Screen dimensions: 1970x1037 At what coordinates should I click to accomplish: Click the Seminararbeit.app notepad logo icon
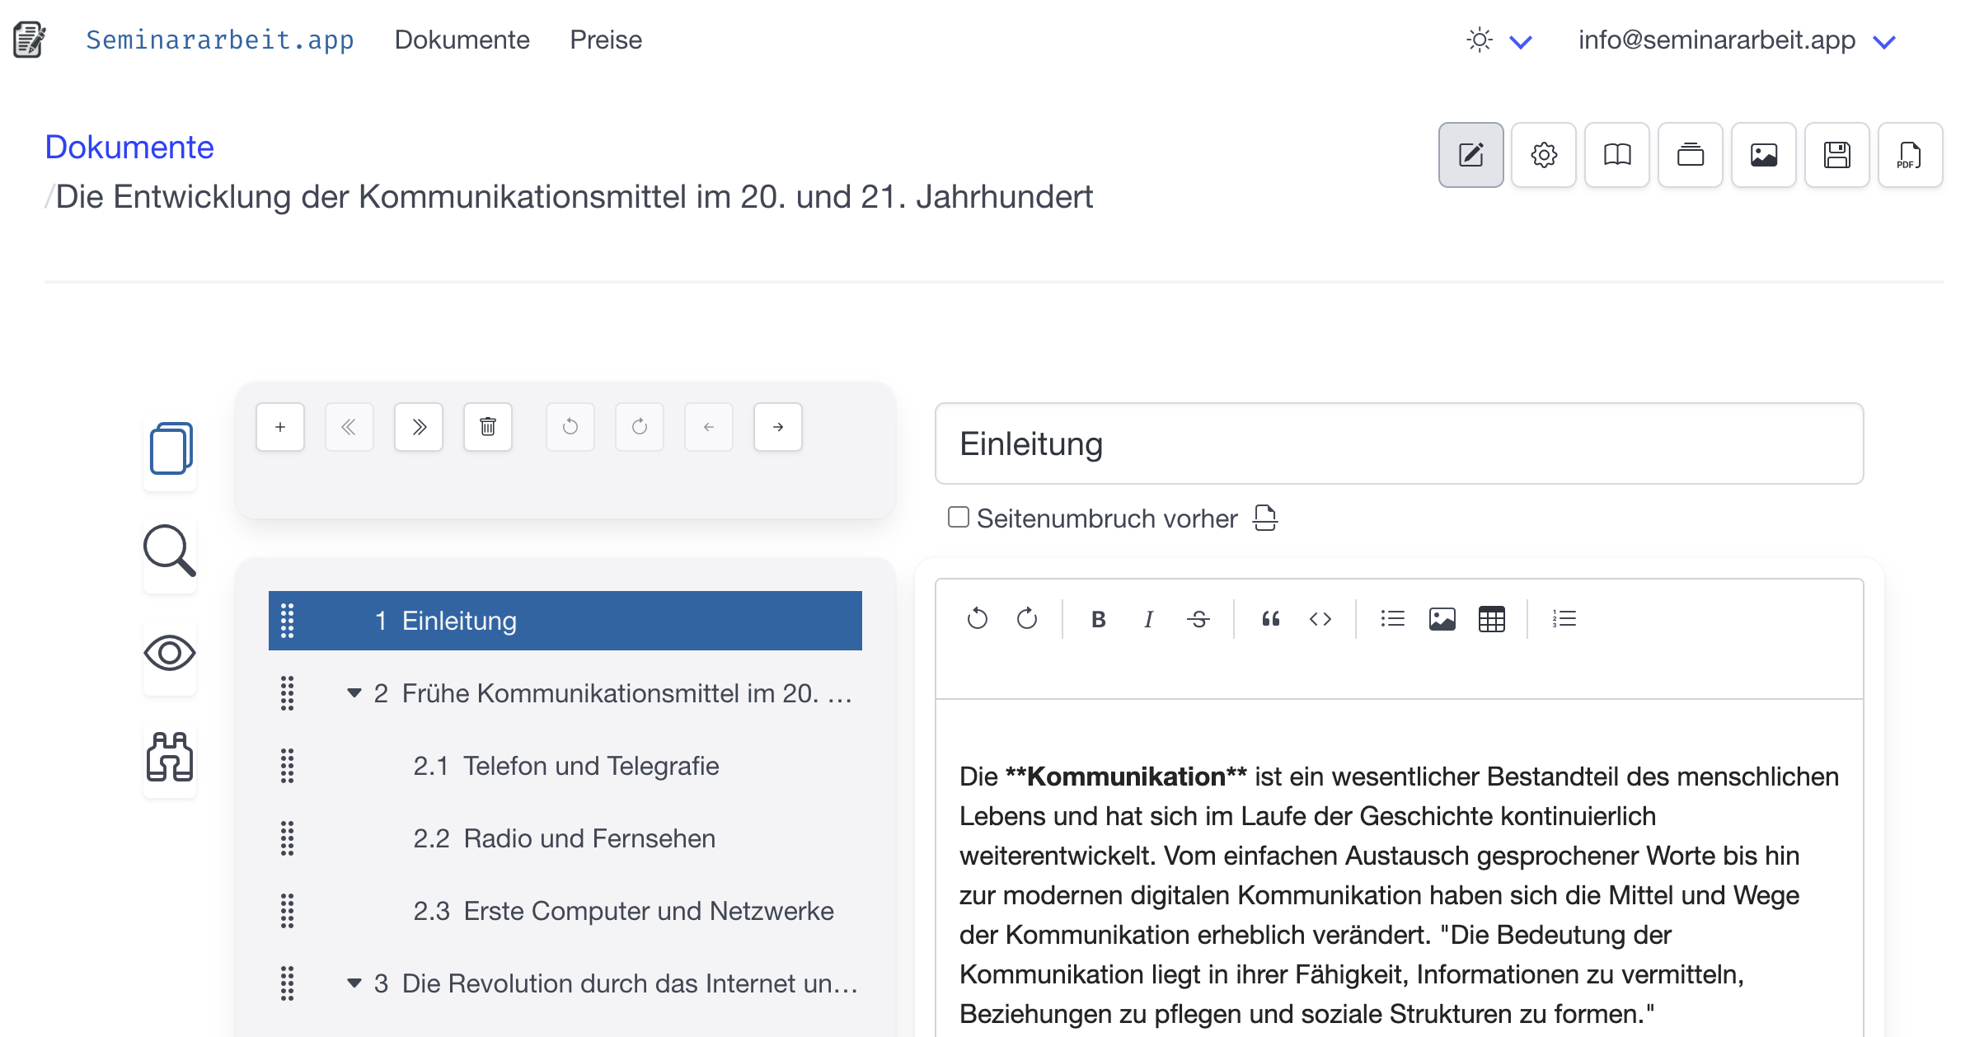pos(29,40)
